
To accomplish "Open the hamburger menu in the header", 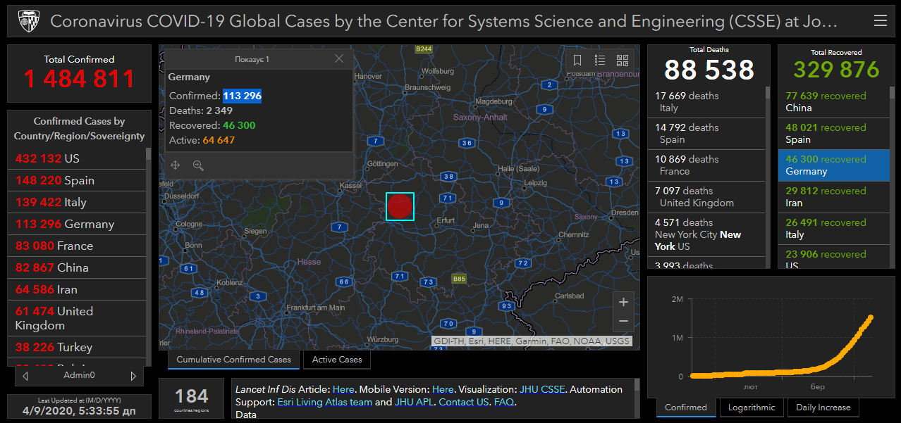I will pos(880,21).
